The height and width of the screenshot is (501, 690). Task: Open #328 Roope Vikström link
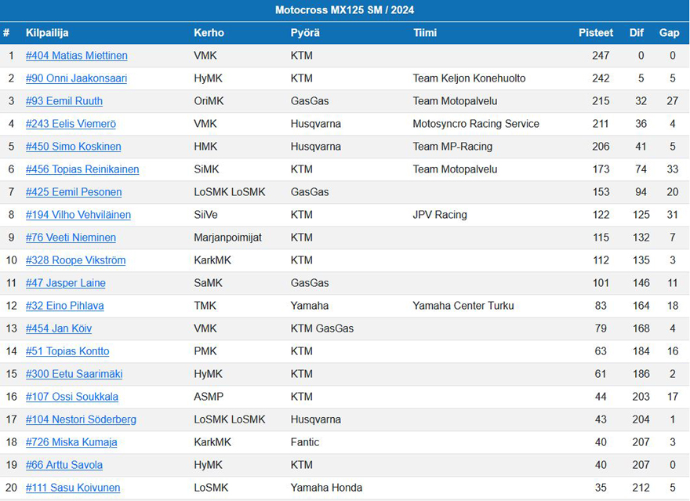75,260
